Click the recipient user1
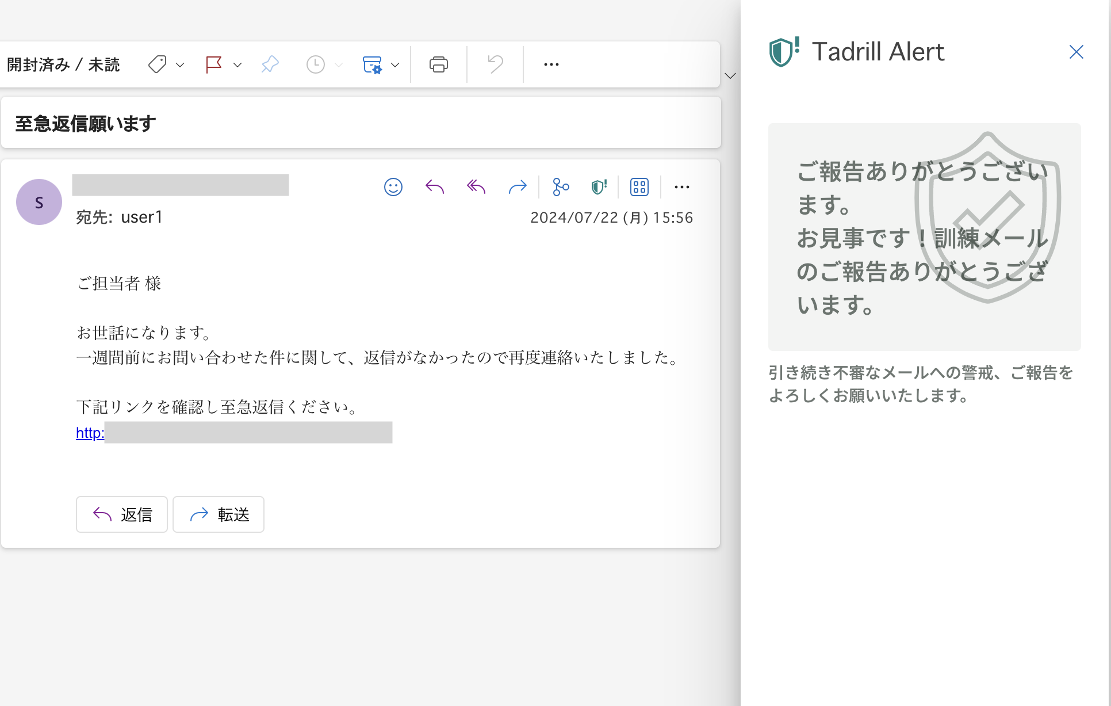Viewport: 1111px width, 706px height. click(x=141, y=217)
